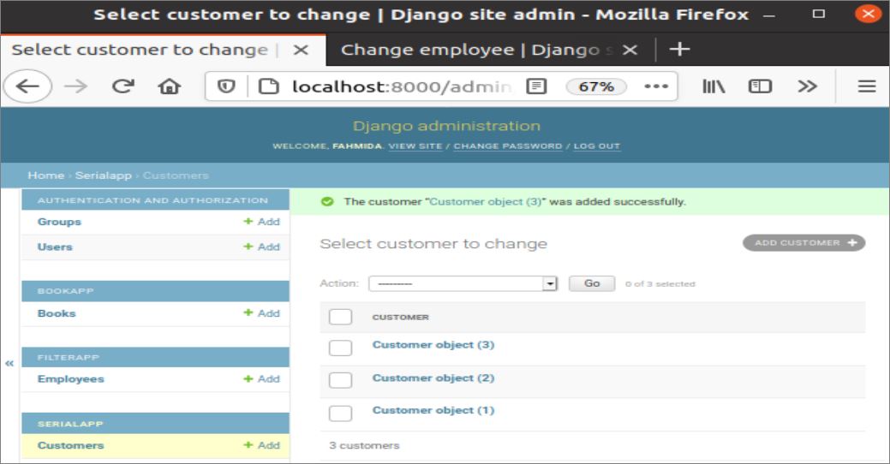
Task: Add a new User via + Add
Action: pyautogui.click(x=261, y=247)
